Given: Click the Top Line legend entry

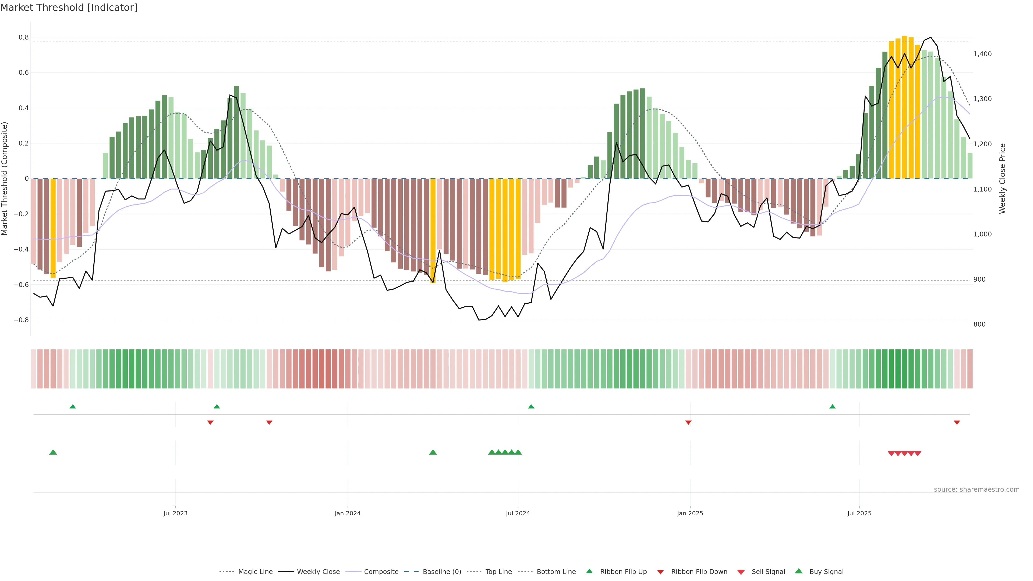Looking at the screenshot, I should point(498,572).
